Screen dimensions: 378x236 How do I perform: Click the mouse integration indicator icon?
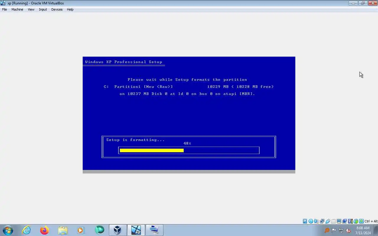coord(356,221)
